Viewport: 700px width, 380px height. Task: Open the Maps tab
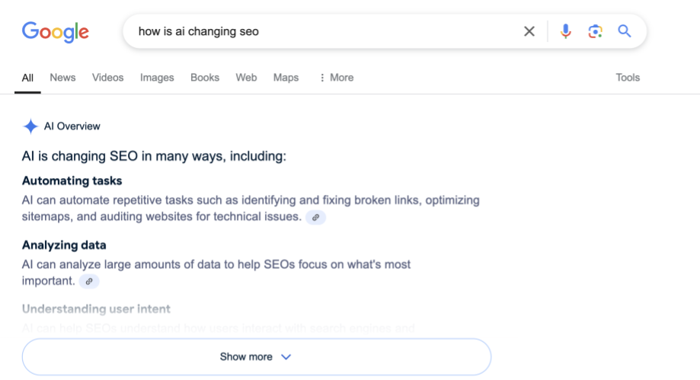pos(286,78)
